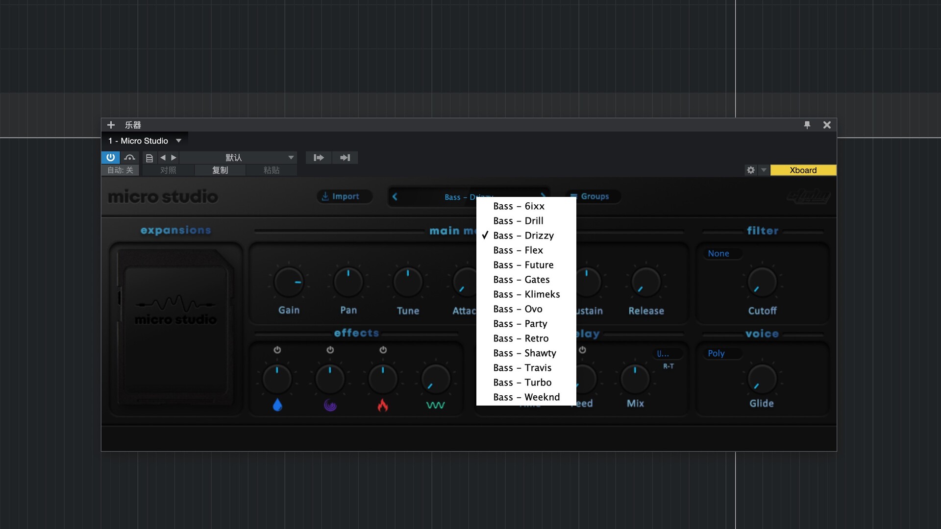Image resolution: width=941 pixels, height=529 pixels.
Task: Click the blue water drop effect icon
Action: coord(277,405)
